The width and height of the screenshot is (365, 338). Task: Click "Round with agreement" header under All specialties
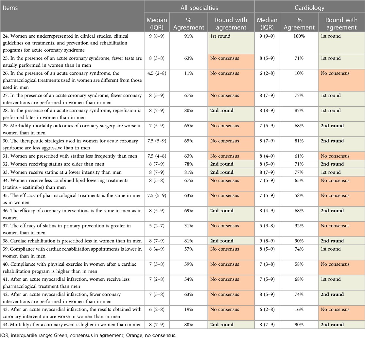pos(231,24)
